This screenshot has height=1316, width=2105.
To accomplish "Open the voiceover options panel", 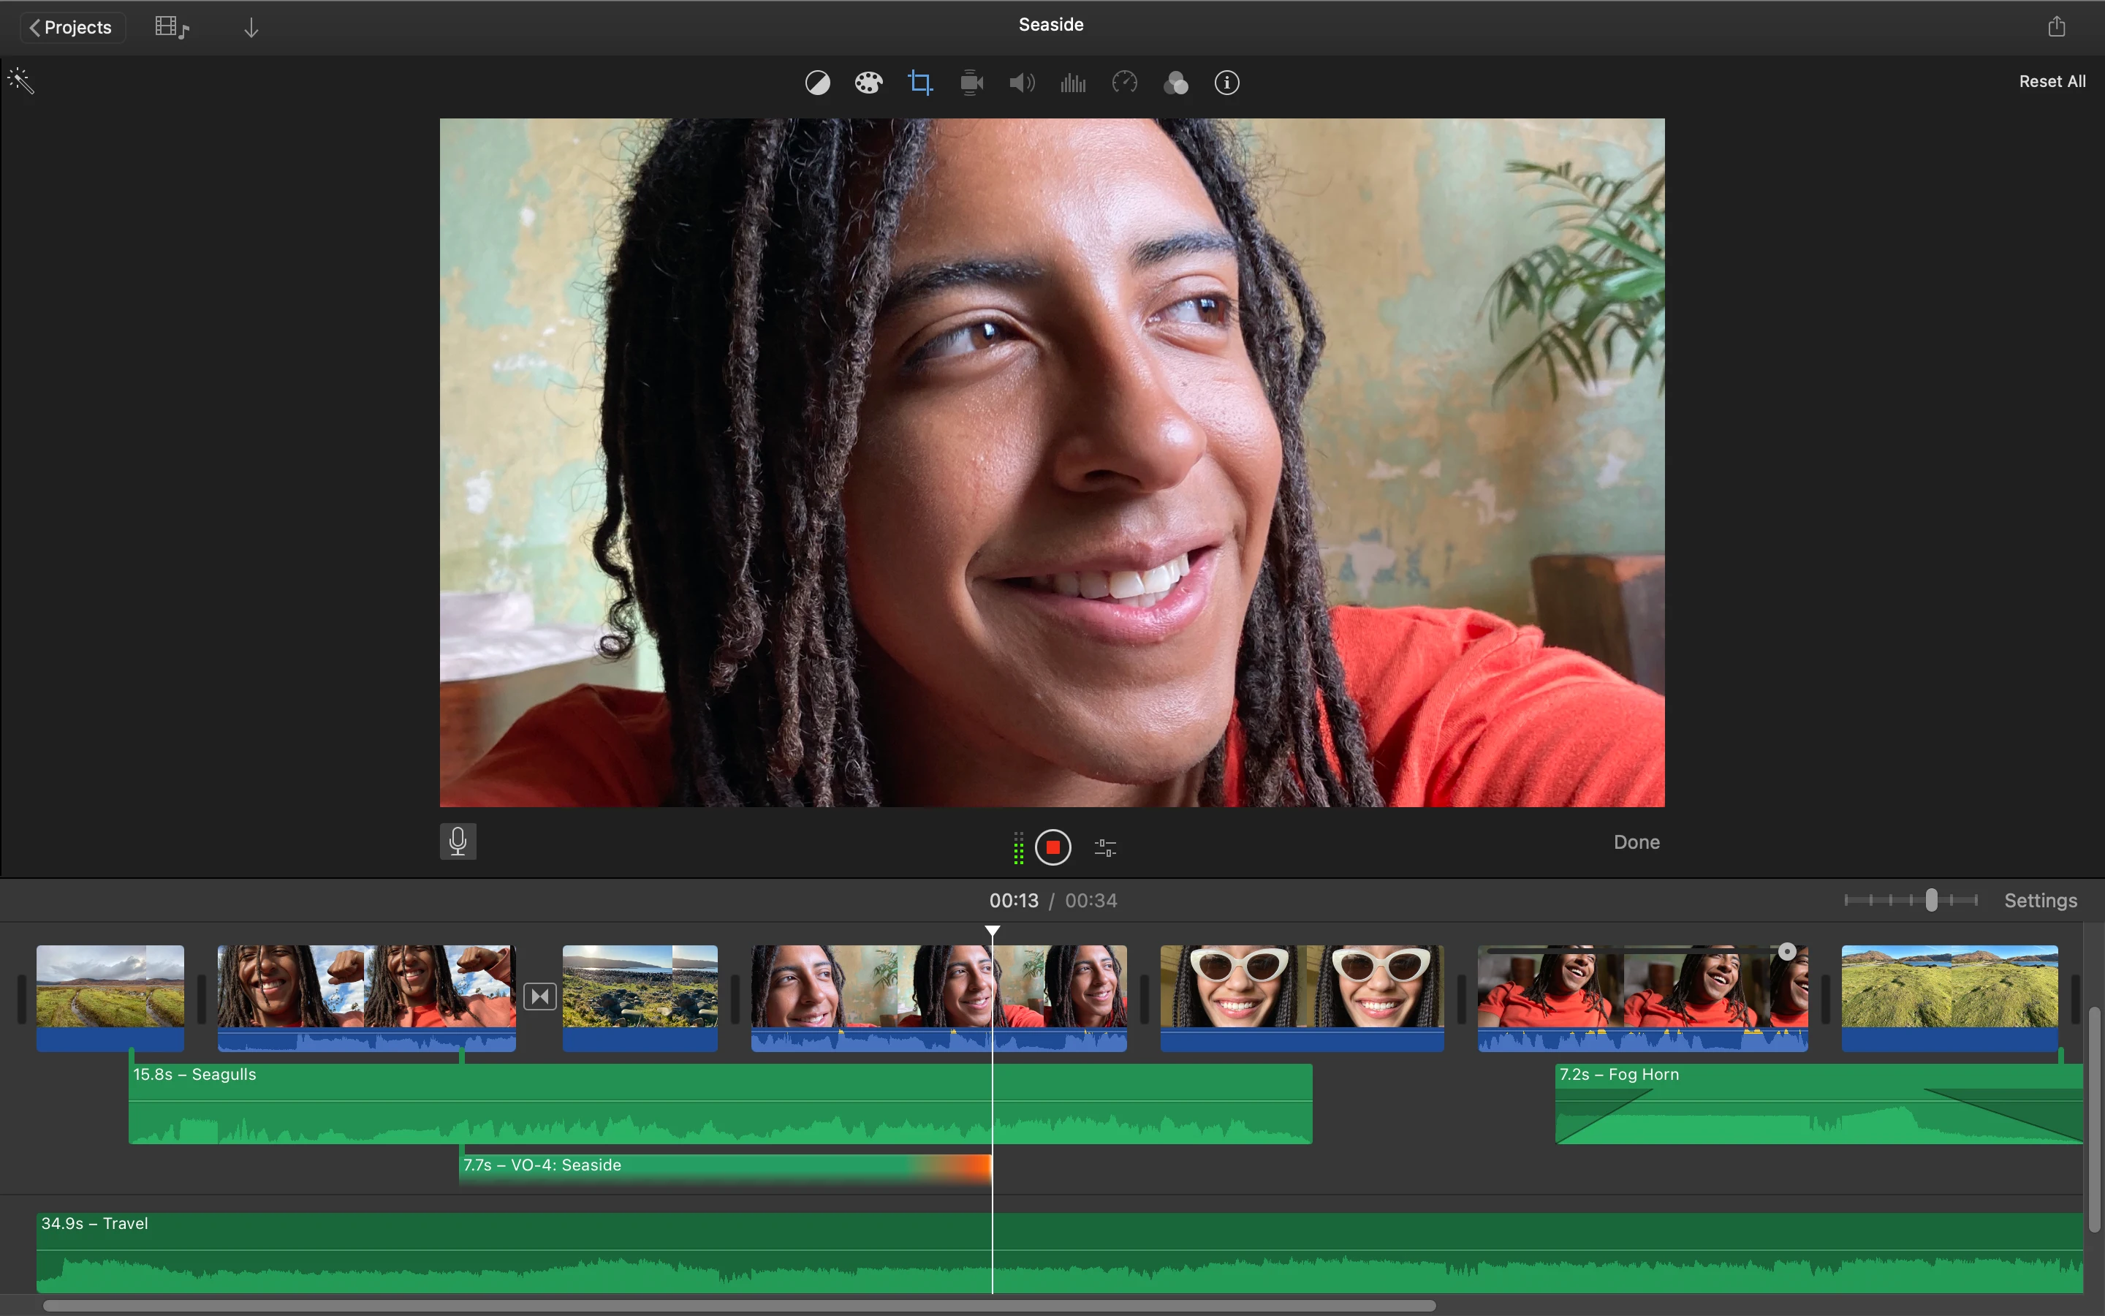I will [x=1104, y=847].
